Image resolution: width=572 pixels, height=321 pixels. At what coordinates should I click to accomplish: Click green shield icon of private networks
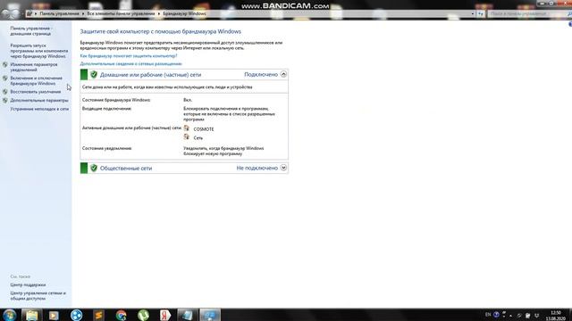coord(94,75)
